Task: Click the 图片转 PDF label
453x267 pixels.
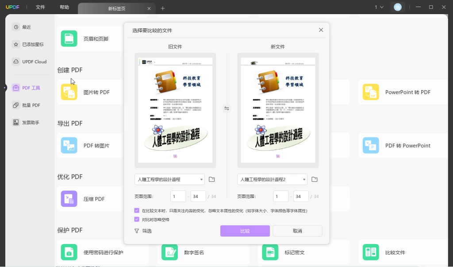Action: click(x=96, y=92)
